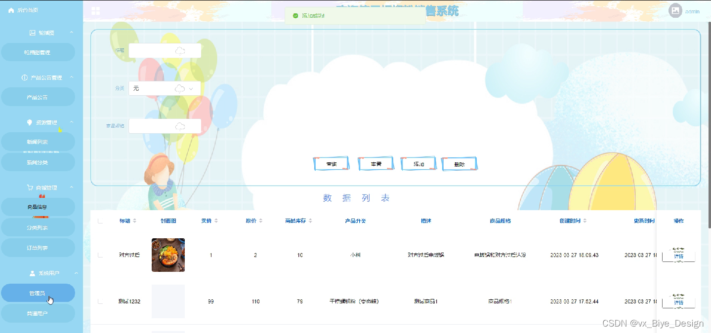Sort table by 标题 column arrows

click(135, 221)
